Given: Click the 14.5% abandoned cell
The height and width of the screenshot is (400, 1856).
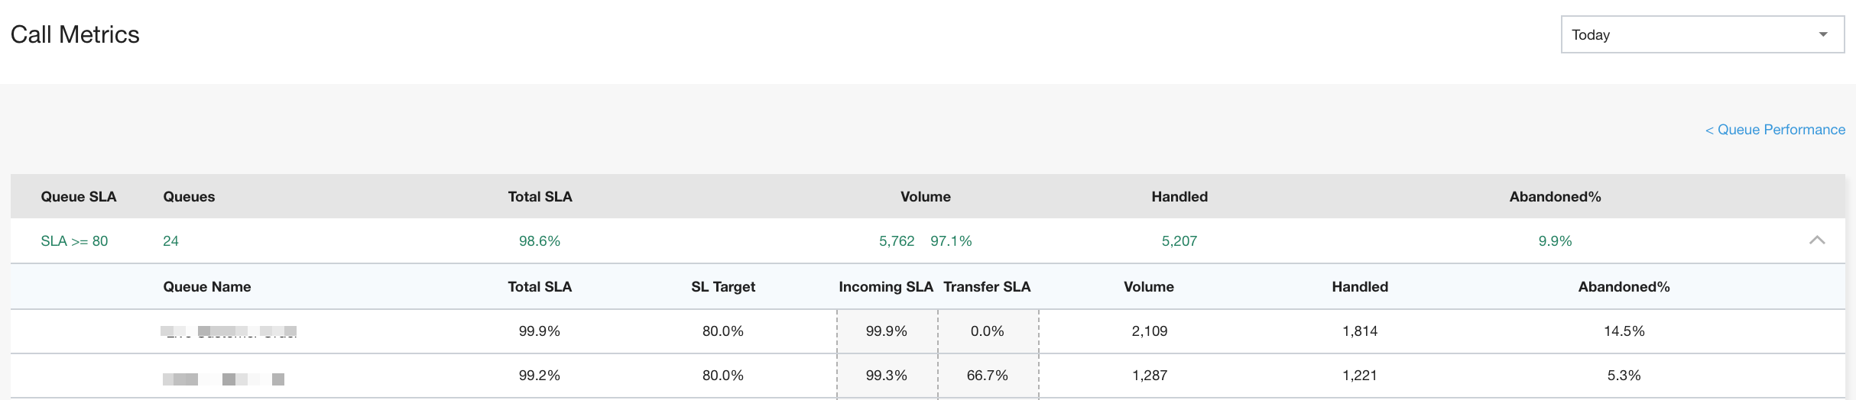Looking at the screenshot, I should (1624, 331).
